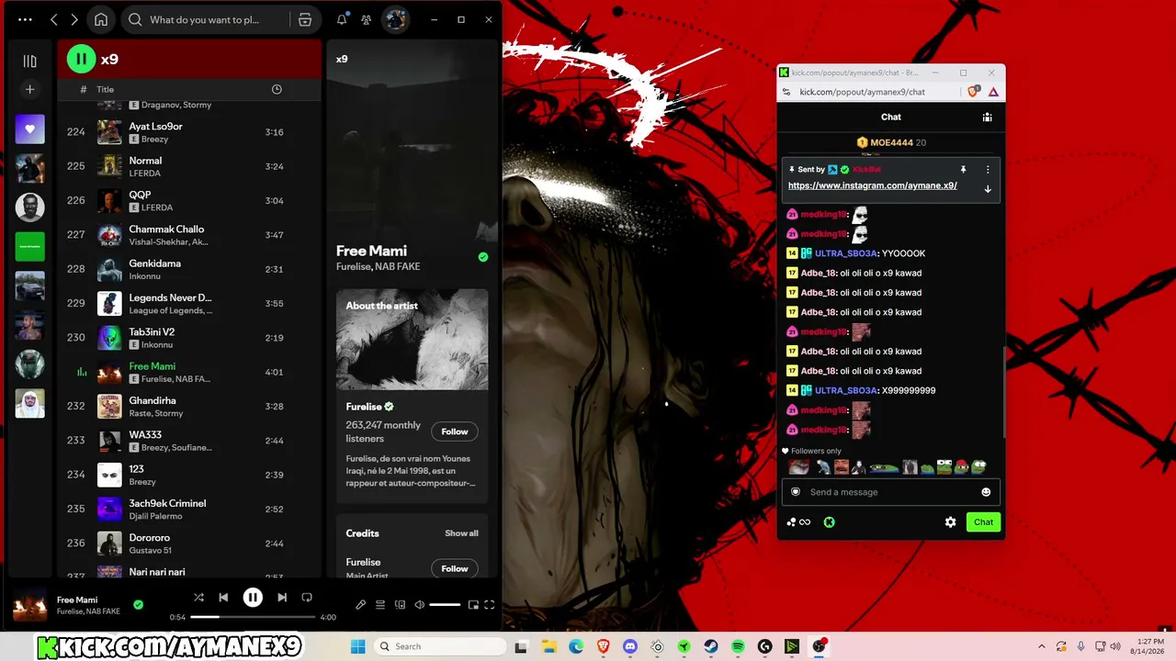
Task: Skip to next track
Action: click(x=282, y=597)
